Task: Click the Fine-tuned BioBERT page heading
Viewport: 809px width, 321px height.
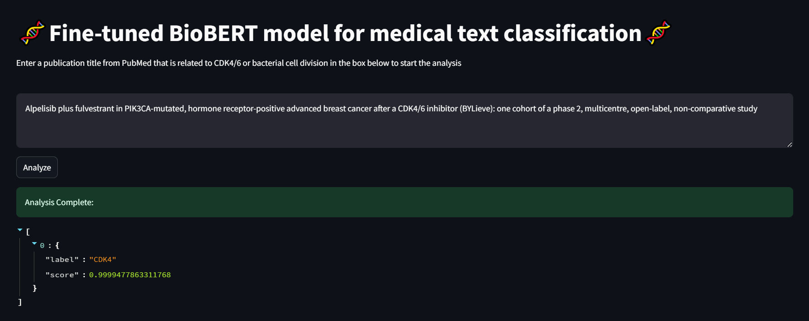Action: pos(345,33)
